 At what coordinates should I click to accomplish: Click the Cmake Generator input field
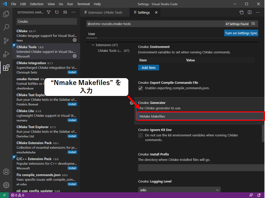pos(201,116)
